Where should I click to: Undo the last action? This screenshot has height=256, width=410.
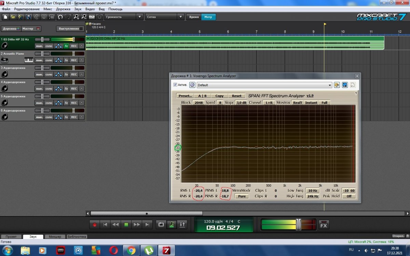[x=60, y=17]
